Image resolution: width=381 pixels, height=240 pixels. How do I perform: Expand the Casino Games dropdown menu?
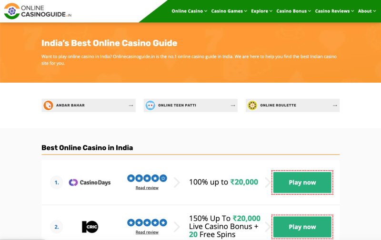tap(229, 11)
